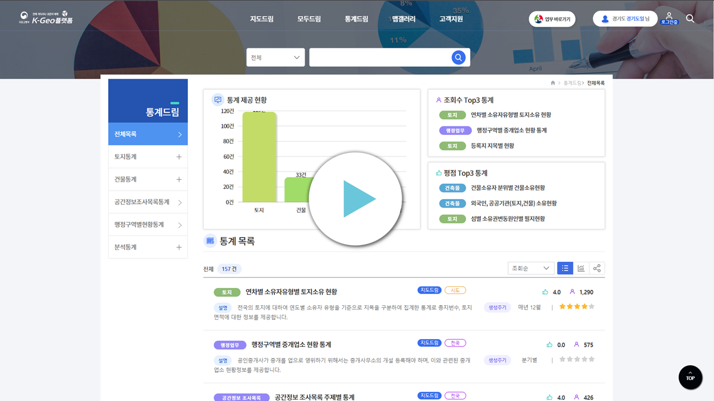Viewport: 714px width, 401px height.
Task: Play the video overlay button
Action: pos(355,199)
